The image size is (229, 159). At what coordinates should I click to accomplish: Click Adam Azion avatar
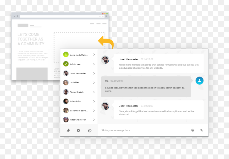click(66, 101)
